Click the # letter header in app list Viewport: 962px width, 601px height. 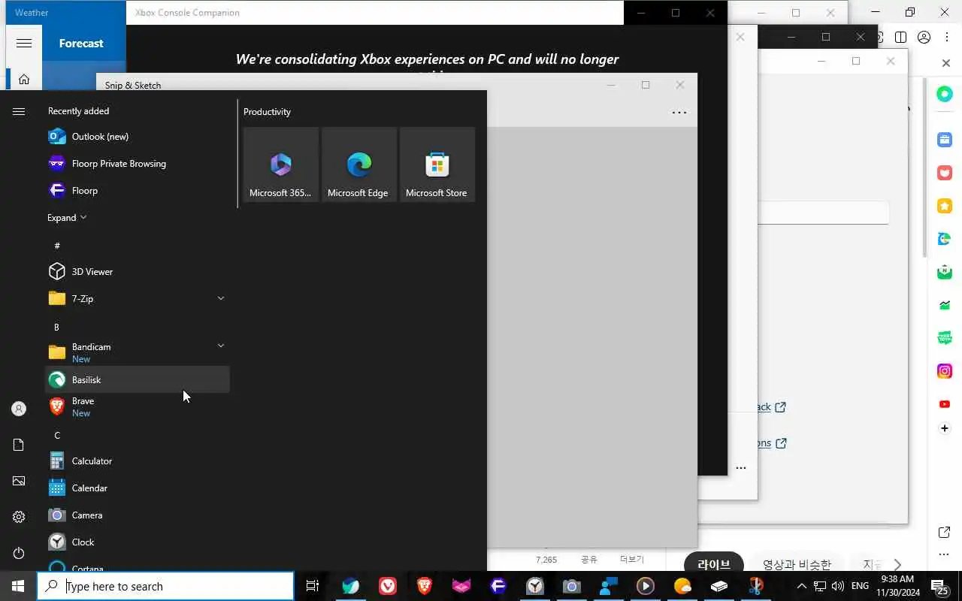pos(57,246)
